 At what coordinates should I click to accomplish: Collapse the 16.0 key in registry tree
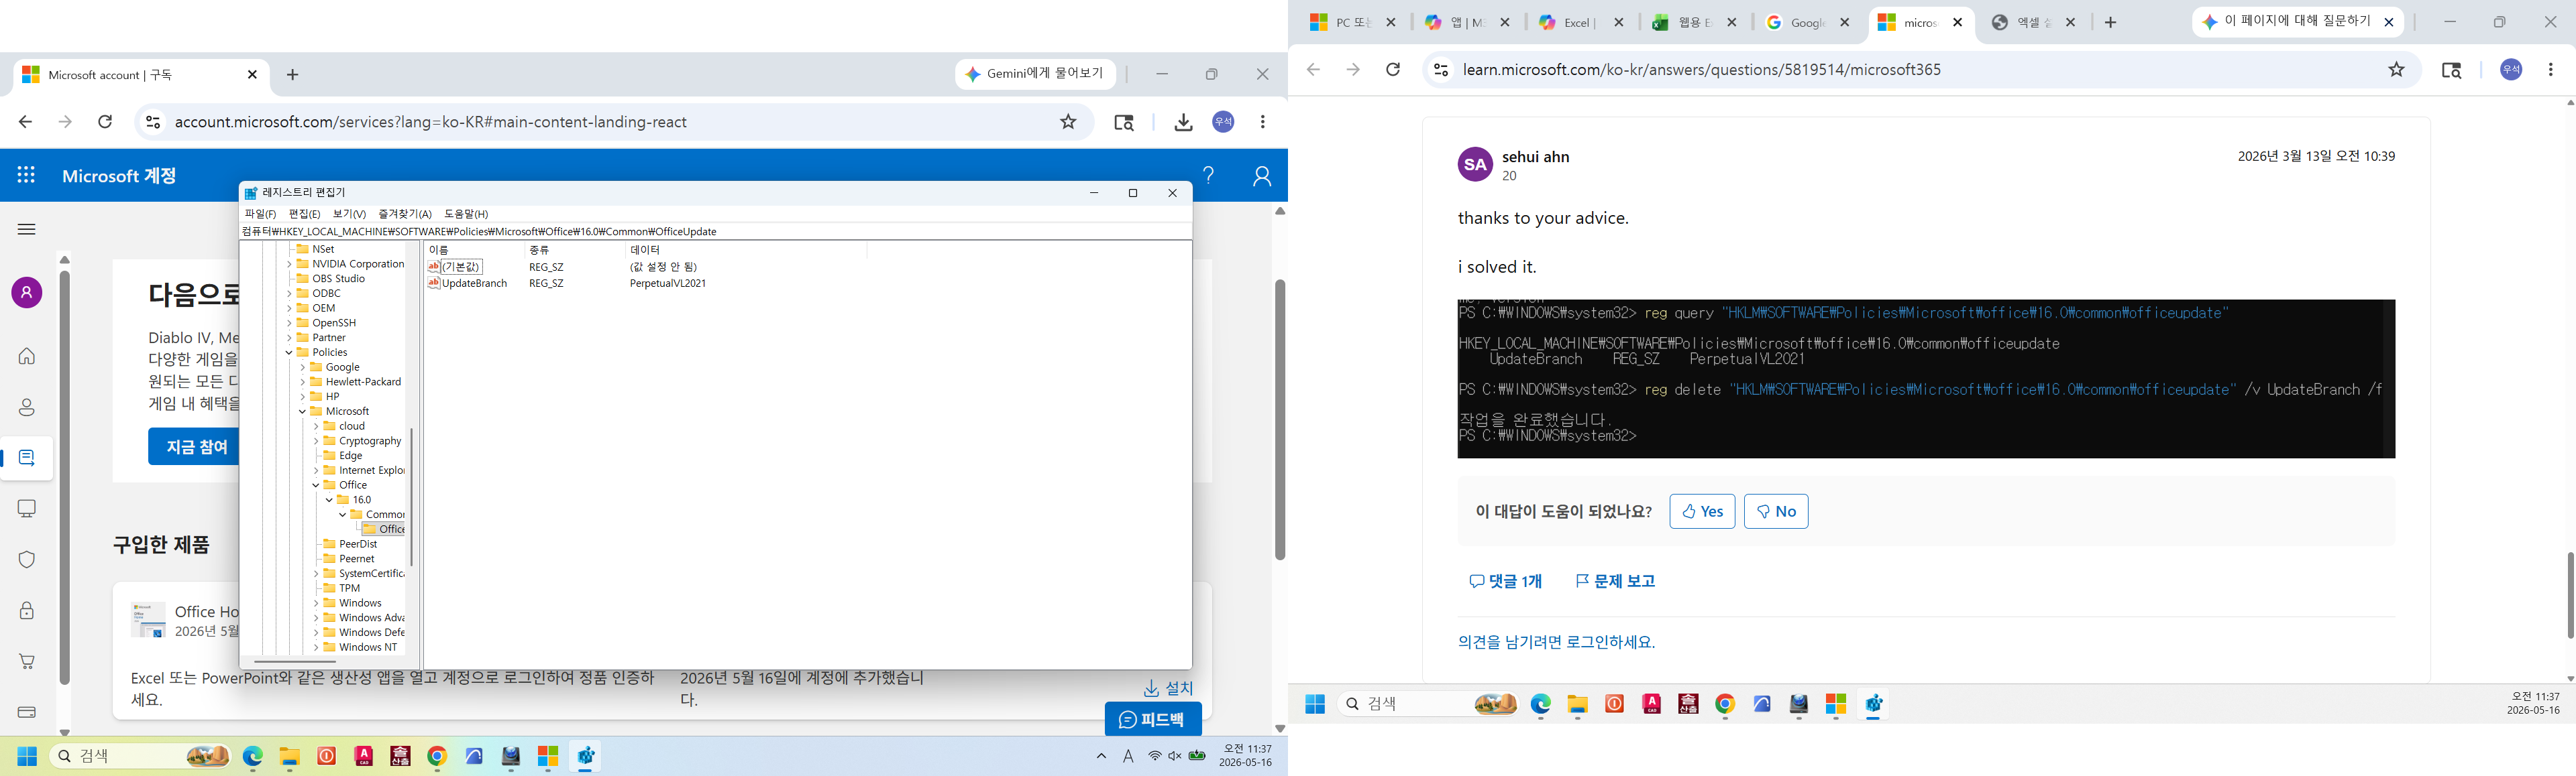329,499
